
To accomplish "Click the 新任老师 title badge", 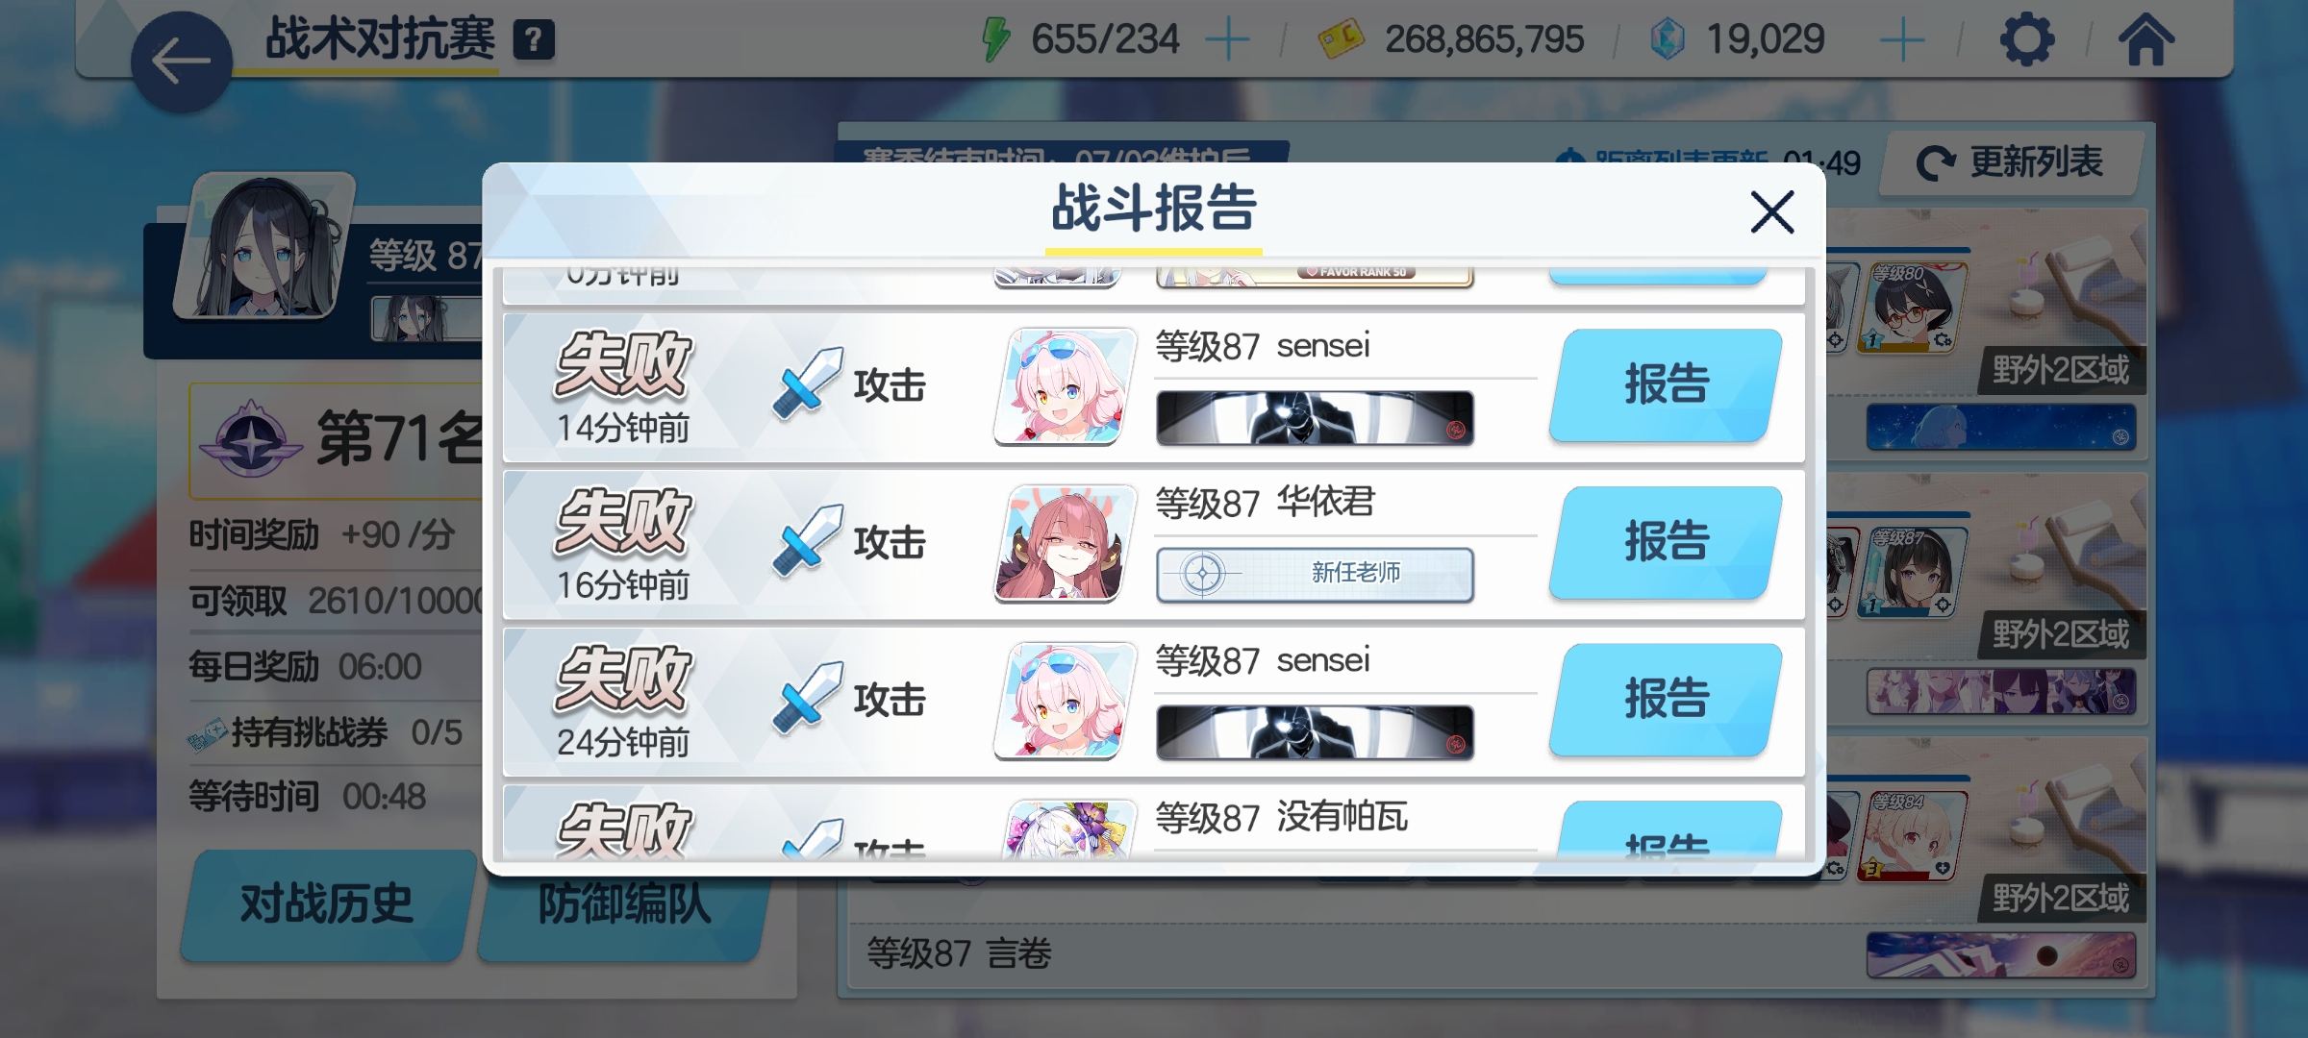I will [x=1315, y=575].
